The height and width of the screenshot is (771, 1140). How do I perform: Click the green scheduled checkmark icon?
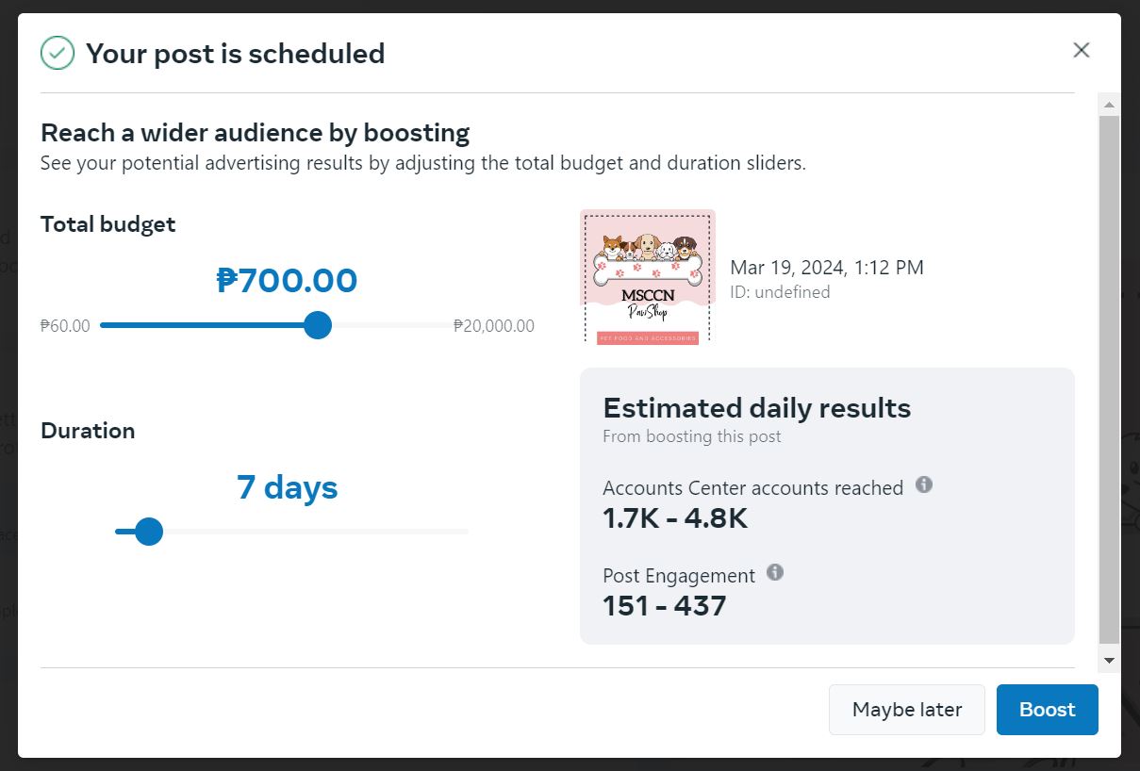(58, 53)
